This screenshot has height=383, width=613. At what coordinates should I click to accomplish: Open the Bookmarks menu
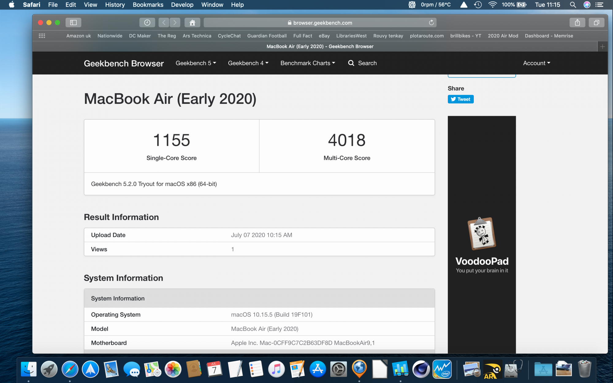pos(148,5)
